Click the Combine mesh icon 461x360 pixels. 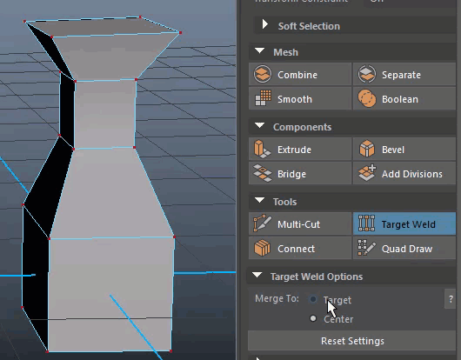coord(263,74)
